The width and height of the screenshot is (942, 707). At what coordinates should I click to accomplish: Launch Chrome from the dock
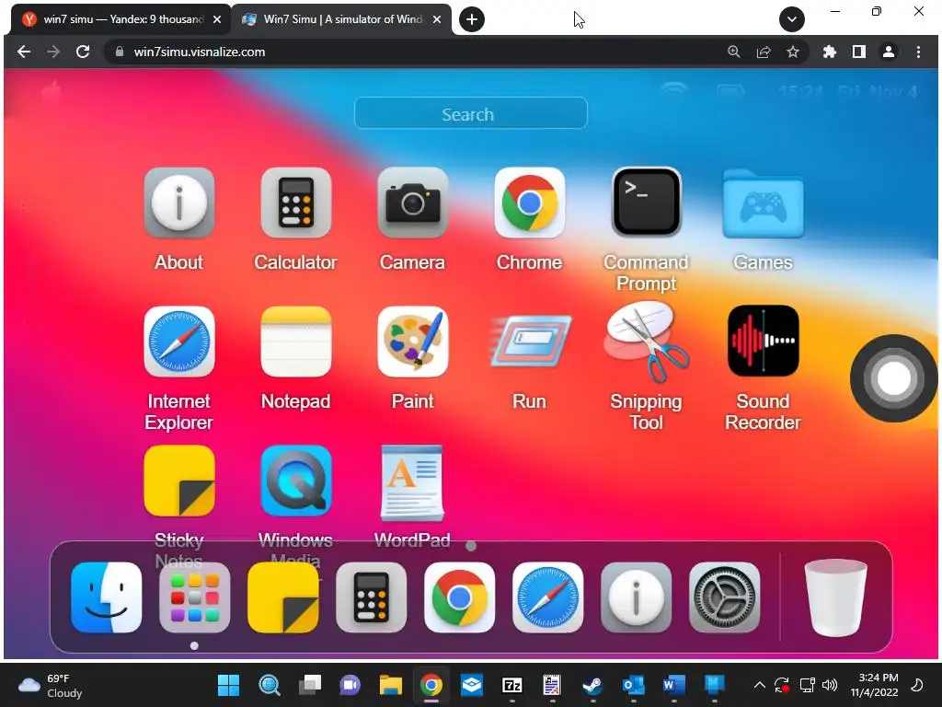[x=460, y=597]
